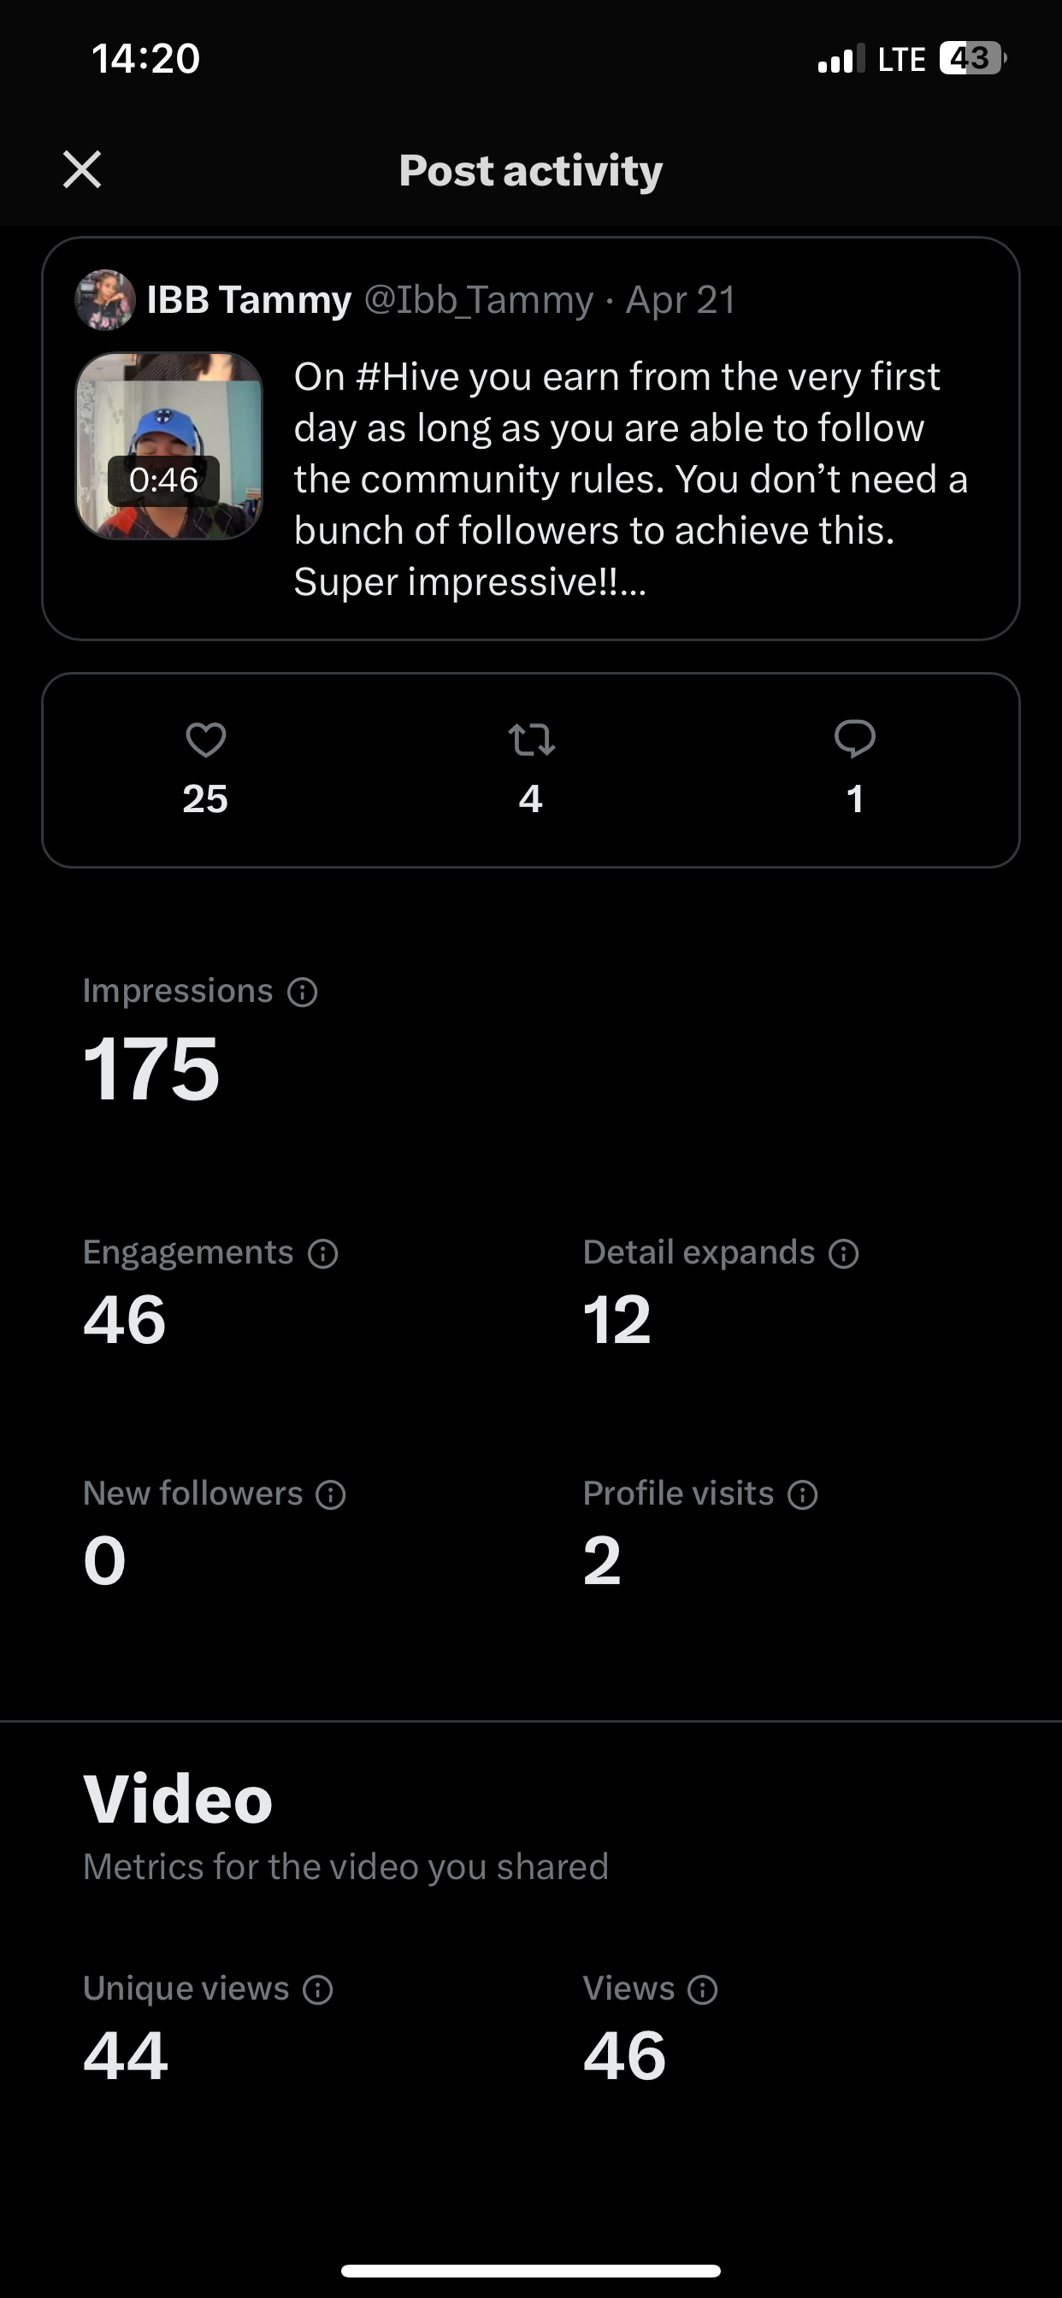Open Unique views info icon
Image resolution: width=1062 pixels, height=2298 pixels.
(x=318, y=1989)
